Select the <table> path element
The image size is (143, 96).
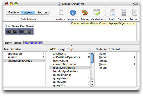(x=18, y=43)
